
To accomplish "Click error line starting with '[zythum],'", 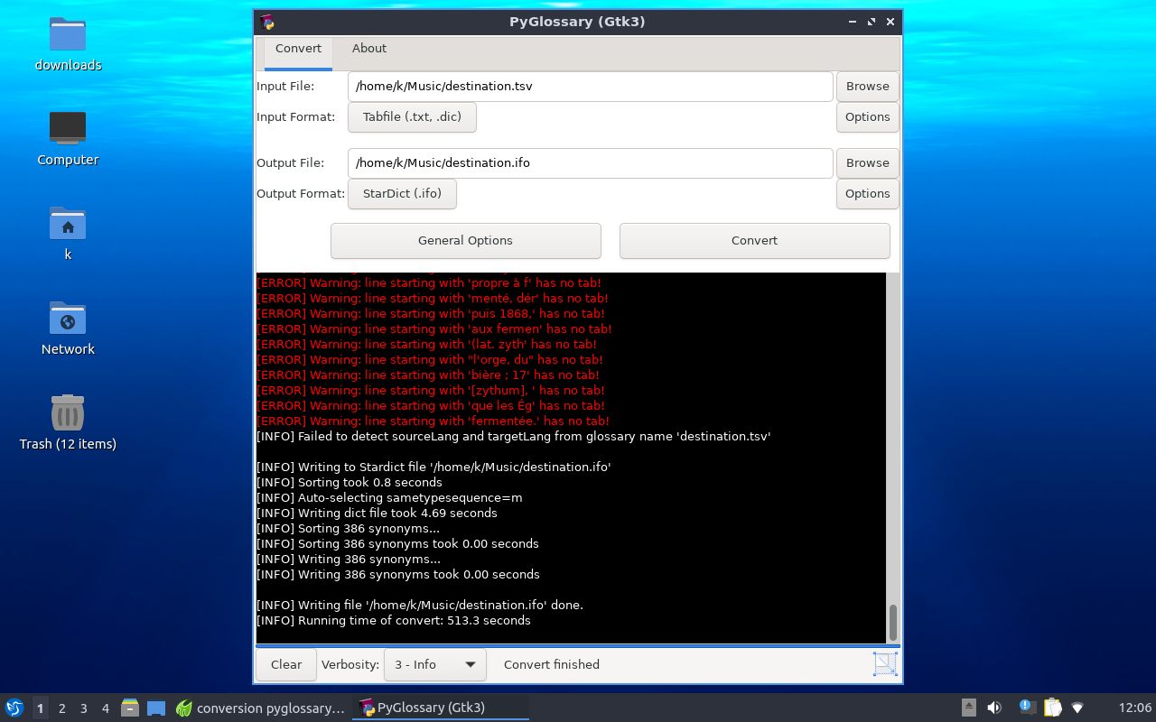I will (x=431, y=391).
